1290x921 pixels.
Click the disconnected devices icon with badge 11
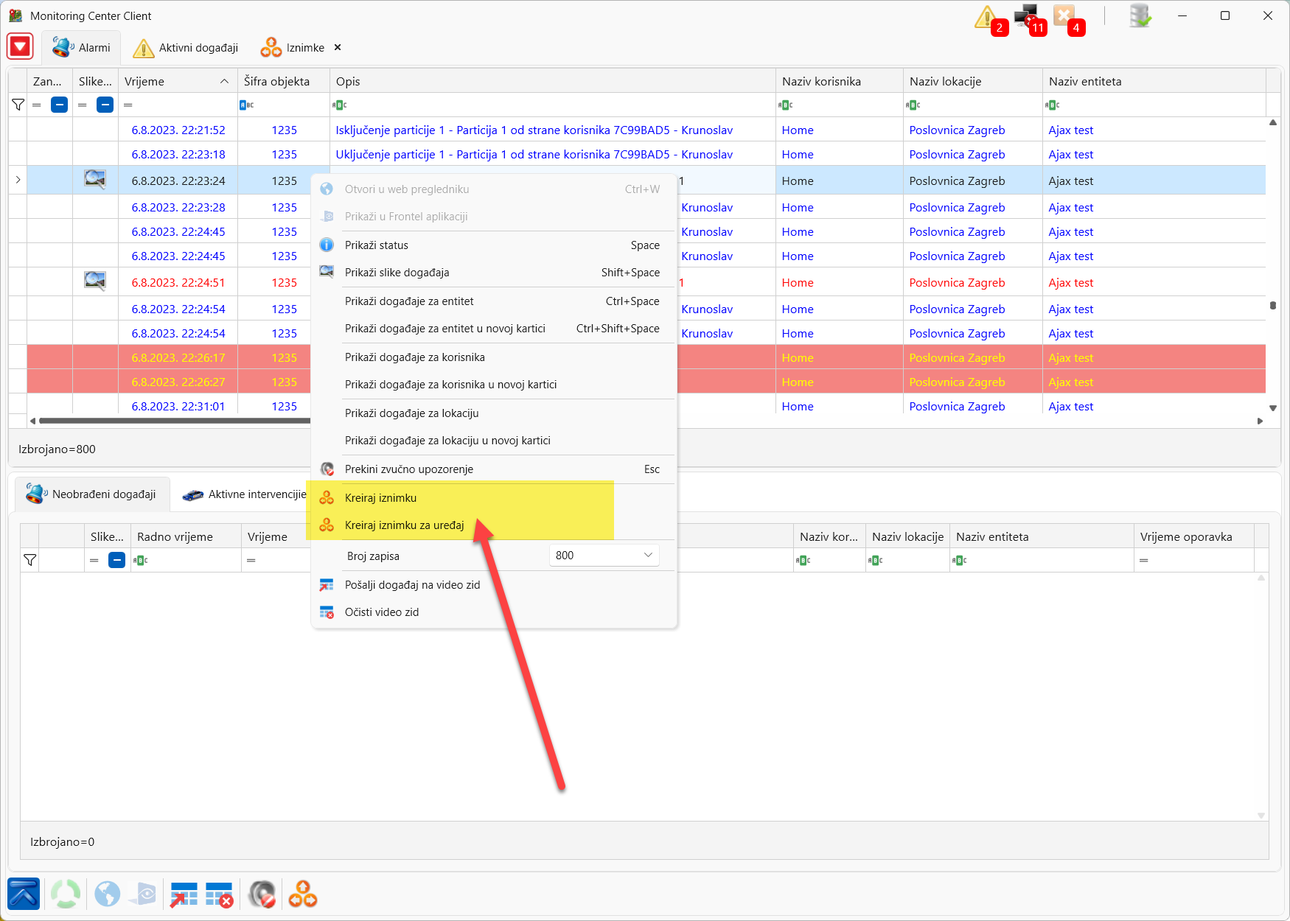[1025, 17]
